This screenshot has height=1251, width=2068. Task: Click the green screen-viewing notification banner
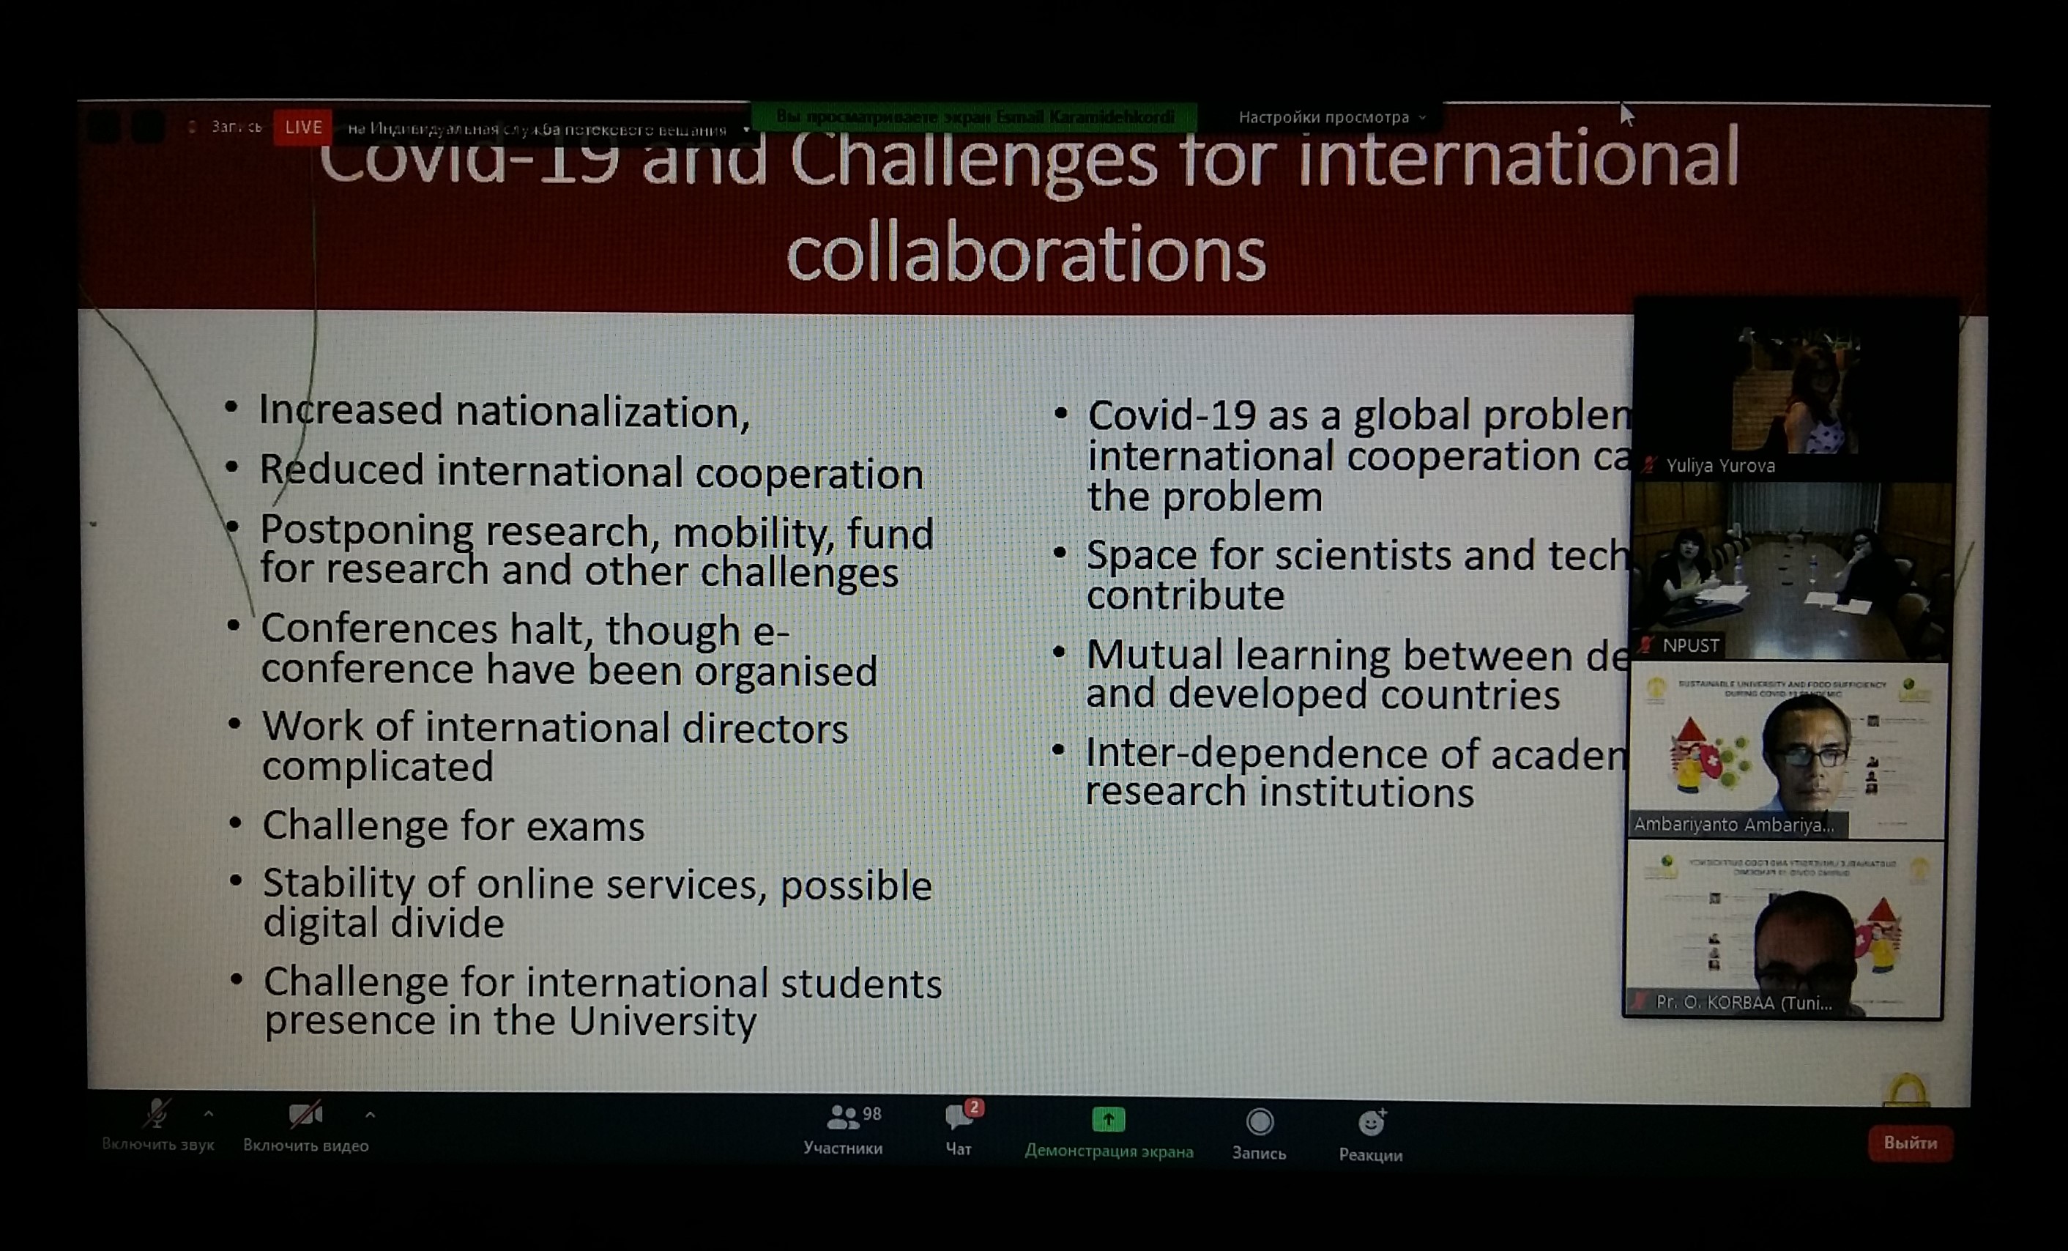tap(975, 116)
